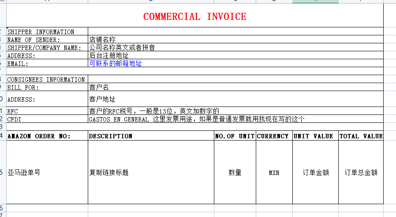Screen dimensions: 396x217
Task: Select the consignee ADDRESS: label below BILL FOR
Action: pyautogui.click(x=47, y=99)
